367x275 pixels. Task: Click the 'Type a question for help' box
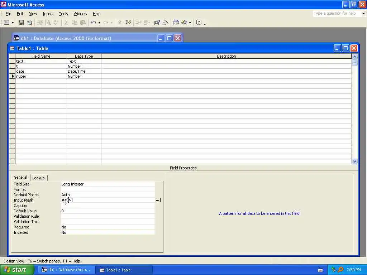click(337, 13)
